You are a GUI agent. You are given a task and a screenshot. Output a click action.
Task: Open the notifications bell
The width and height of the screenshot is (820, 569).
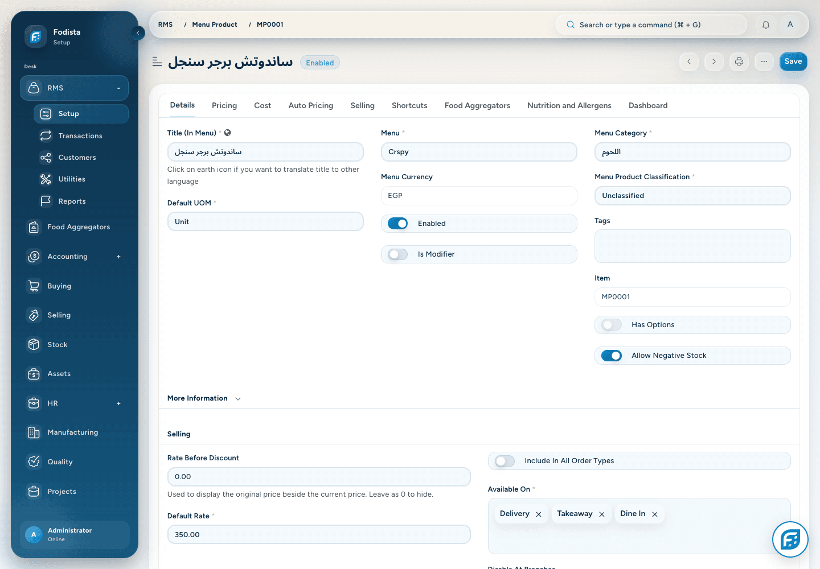[x=766, y=24]
